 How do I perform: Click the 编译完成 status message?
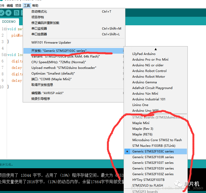pos(6,164)
